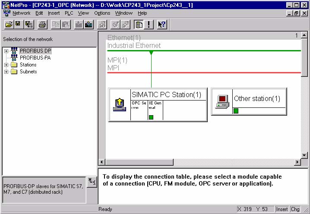Select the red MPI subnet line
The height and width of the screenshot is (214, 310).
click(x=204, y=73)
